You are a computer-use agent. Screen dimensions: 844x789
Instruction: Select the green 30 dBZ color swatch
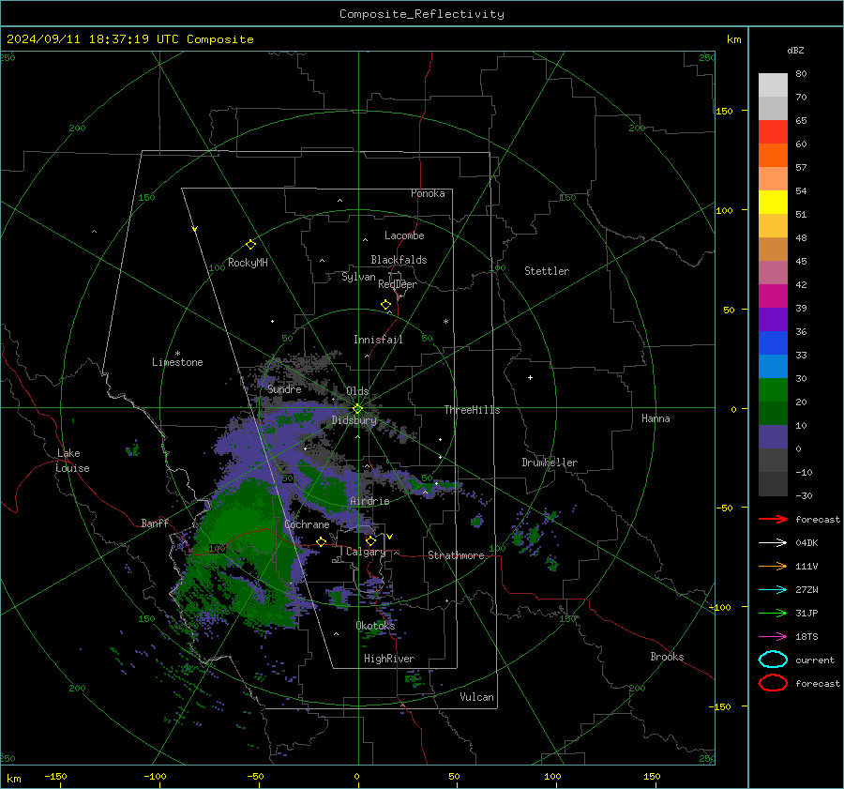pos(773,390)
